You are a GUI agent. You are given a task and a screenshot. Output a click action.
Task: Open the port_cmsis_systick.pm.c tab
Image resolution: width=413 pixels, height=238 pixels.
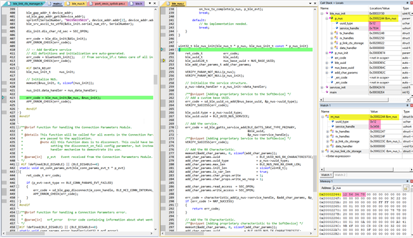(108, 4)
